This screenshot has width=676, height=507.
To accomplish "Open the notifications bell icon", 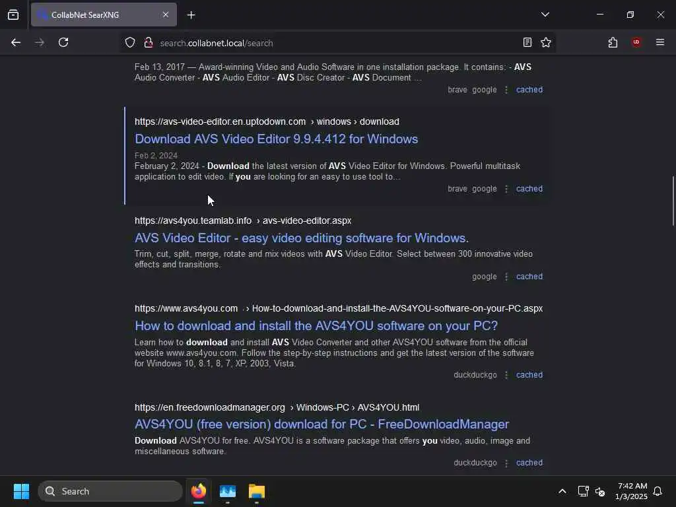I will coord(658,491).
